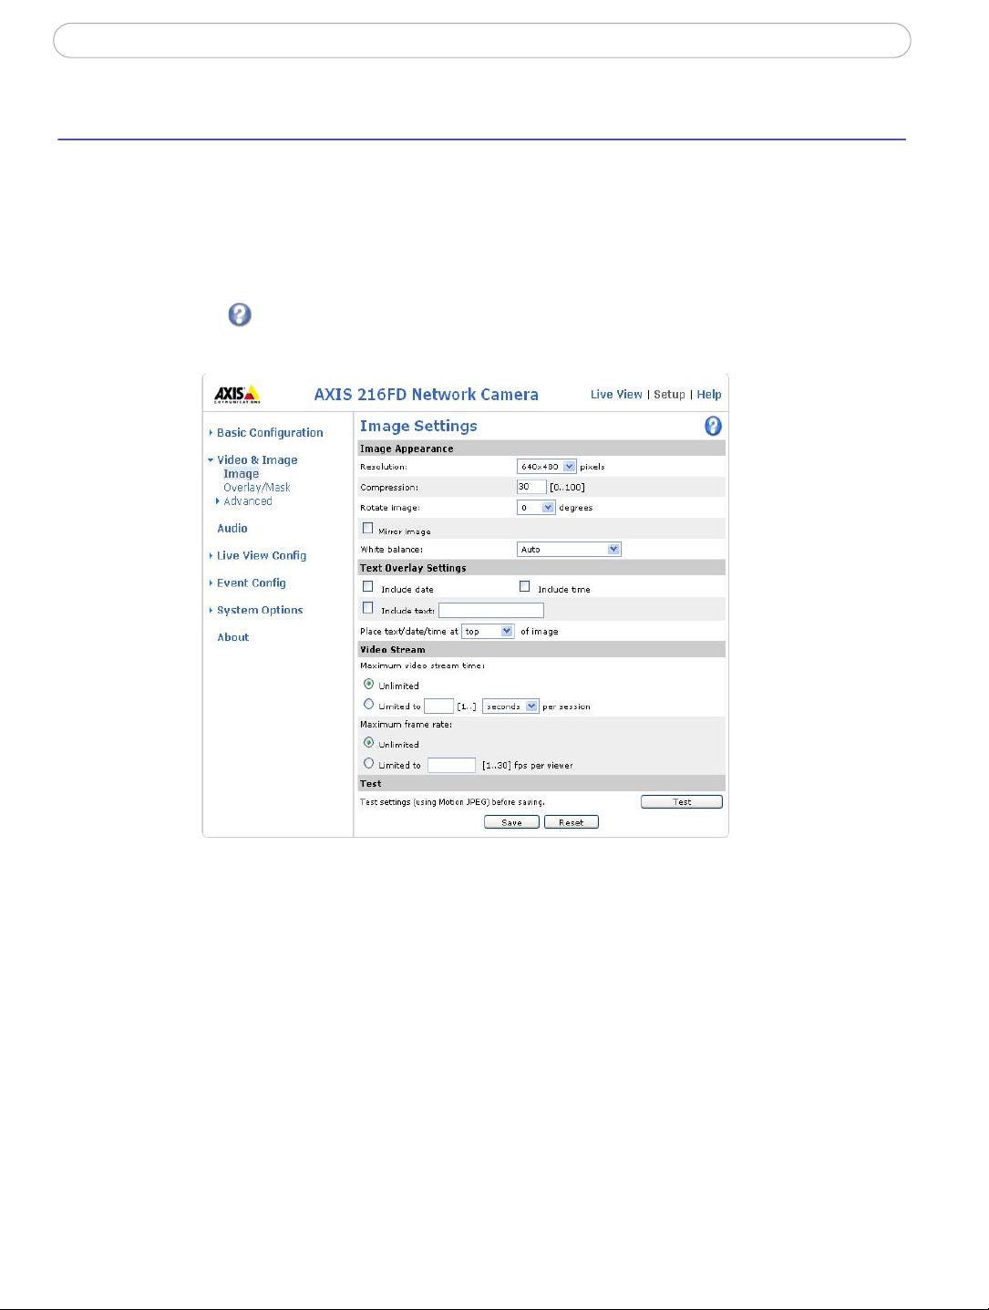Screen dimensions: 989x1310
Task: Enable Include text checkbox
Action: [x=368, y=608]
